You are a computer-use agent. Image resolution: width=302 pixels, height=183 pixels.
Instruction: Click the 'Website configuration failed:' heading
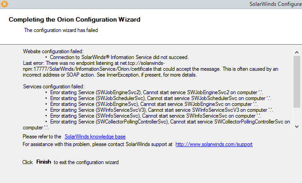[53, 51]
